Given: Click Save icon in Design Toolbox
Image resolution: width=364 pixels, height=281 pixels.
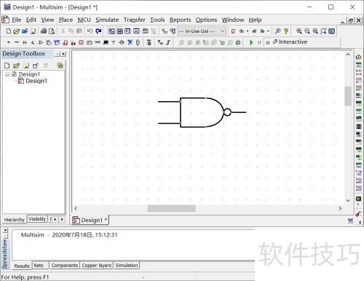Looking at the screenshot, I should point(26,66).
